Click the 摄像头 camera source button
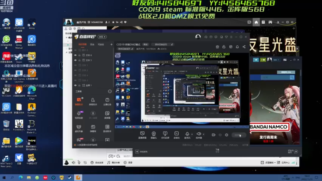322x181 pixels. tap(154, 135)
